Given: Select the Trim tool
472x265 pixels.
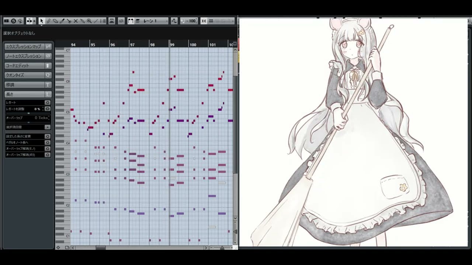Looking at the screenshot, I should click(x=62, y=21).
